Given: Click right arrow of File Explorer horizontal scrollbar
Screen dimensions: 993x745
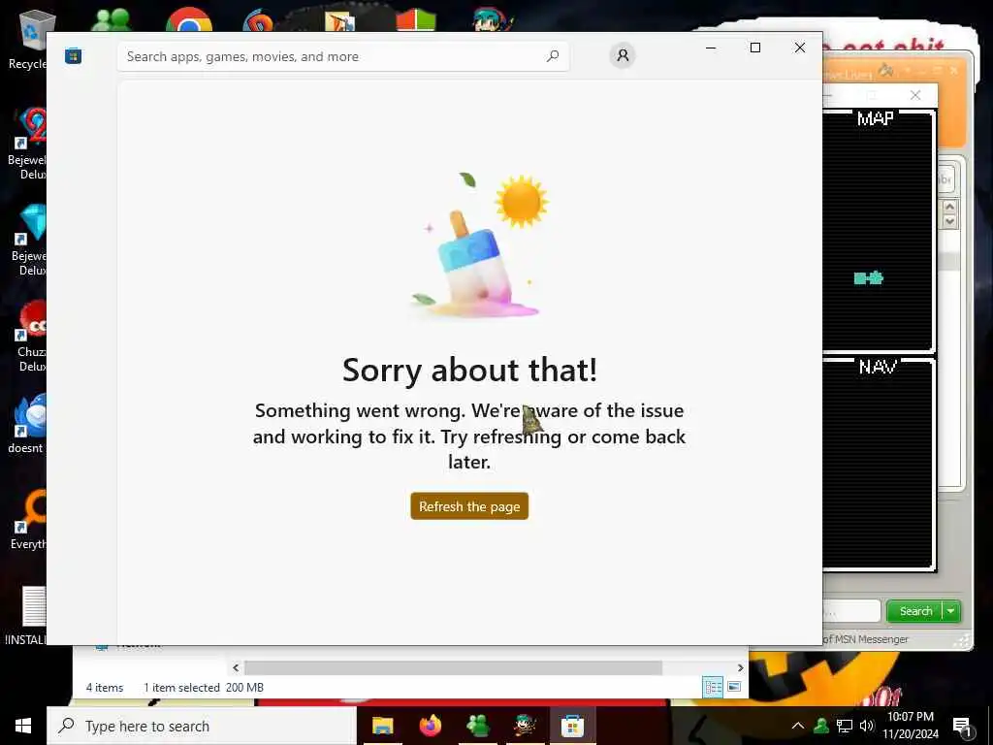Looking at the screenshot, I should coord(740,667).
